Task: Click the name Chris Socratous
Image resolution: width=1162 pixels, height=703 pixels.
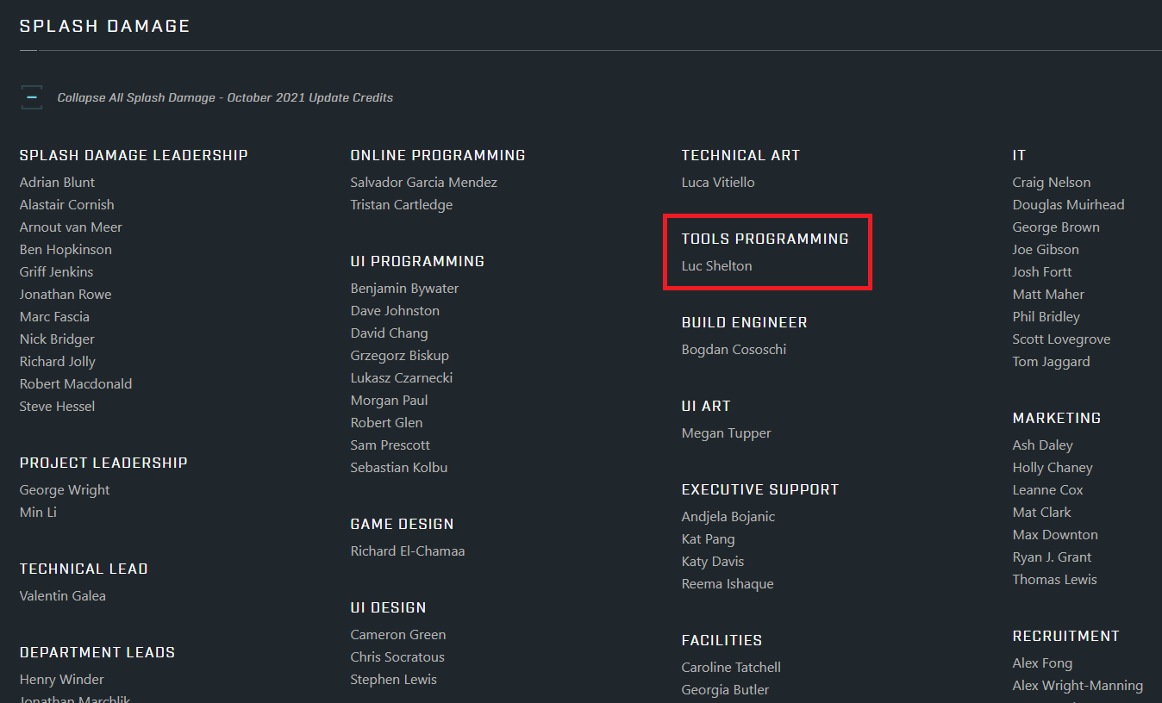Action: (397, 657)
